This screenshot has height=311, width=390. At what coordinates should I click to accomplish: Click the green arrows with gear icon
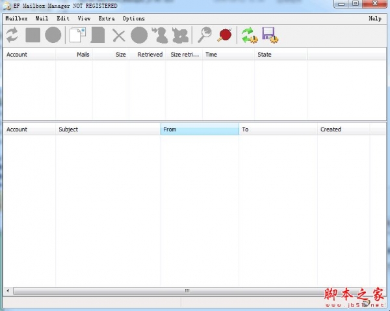(x=249, y=35)
